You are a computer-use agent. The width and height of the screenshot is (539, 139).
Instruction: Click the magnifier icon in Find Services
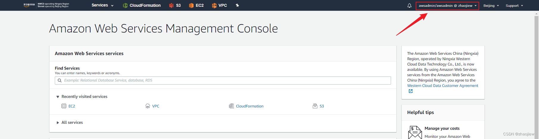(x=60, y=80)
